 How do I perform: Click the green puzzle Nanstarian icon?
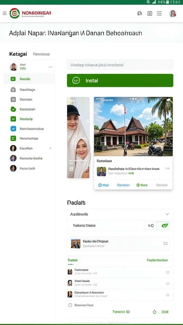13,109
